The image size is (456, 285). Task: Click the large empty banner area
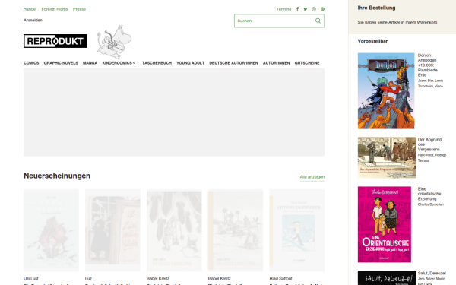click(174, 112)
